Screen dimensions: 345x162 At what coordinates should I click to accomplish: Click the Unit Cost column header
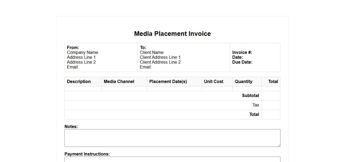[214, 82]
